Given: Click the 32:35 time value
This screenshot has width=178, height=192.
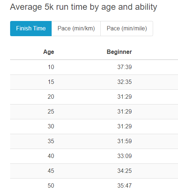Looking at the screenshot, I should point(125,82).
